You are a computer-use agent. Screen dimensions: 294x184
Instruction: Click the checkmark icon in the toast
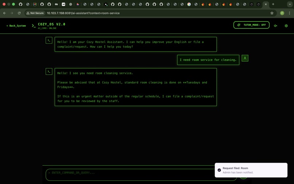coord(219,170)
